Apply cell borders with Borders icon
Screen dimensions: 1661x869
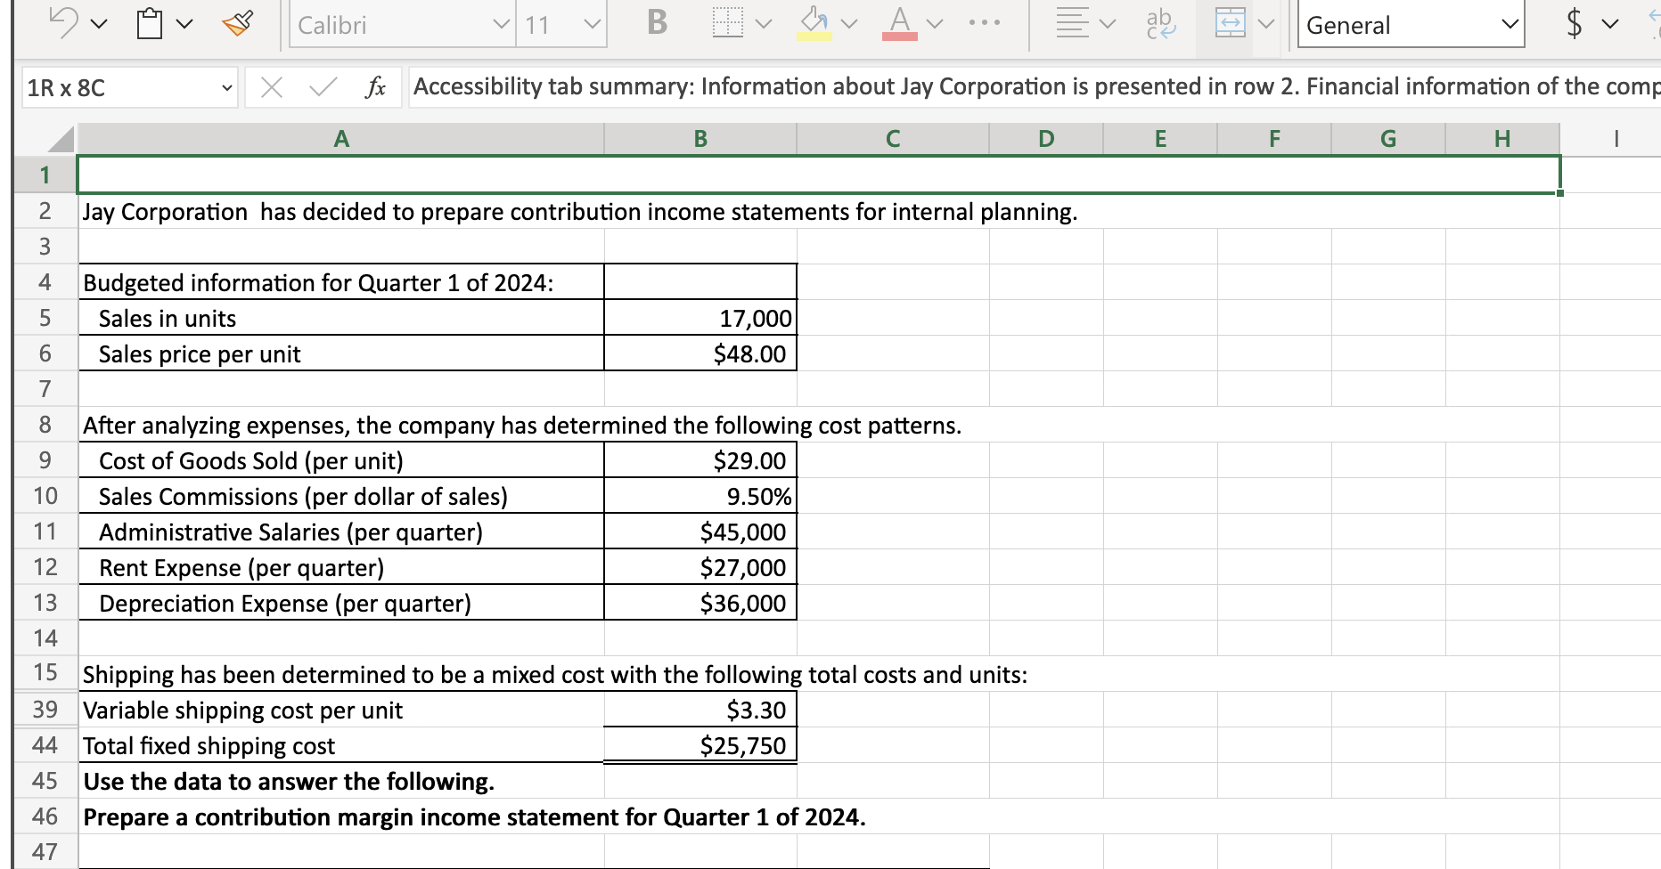pyautogui.click(x=727, y=23)
